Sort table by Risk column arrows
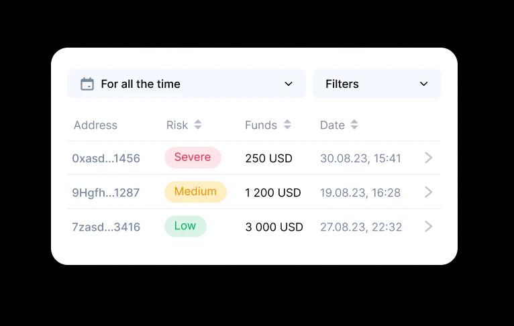 [x=198, y=125]
